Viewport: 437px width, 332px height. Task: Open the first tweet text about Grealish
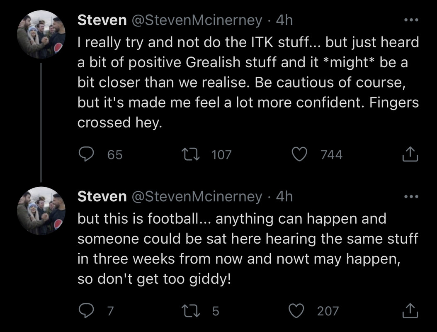[x=248, y=83]
